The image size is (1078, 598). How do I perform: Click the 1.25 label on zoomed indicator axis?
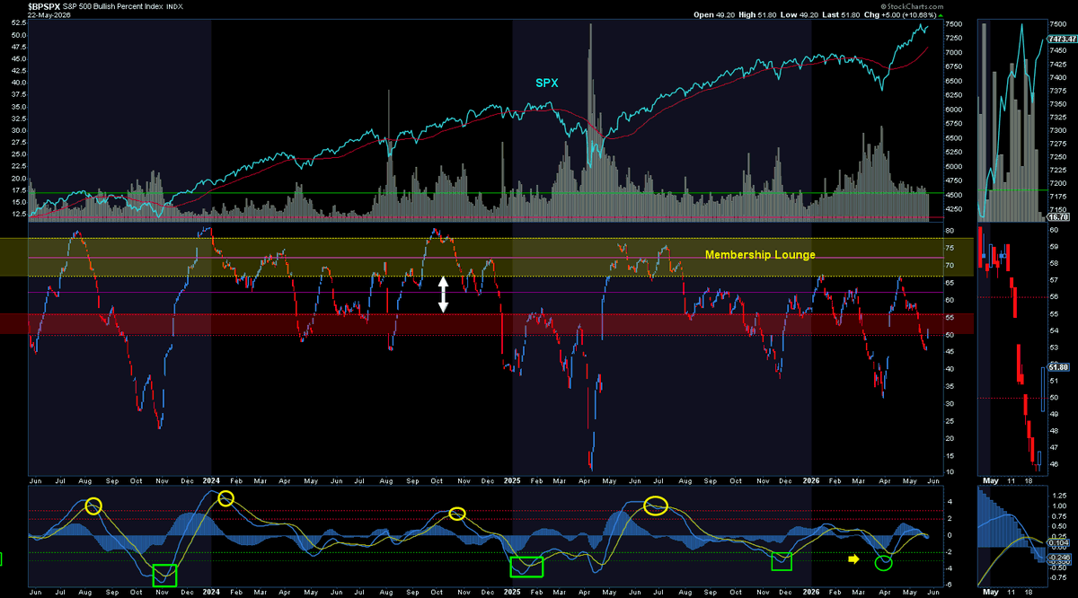1058,495
